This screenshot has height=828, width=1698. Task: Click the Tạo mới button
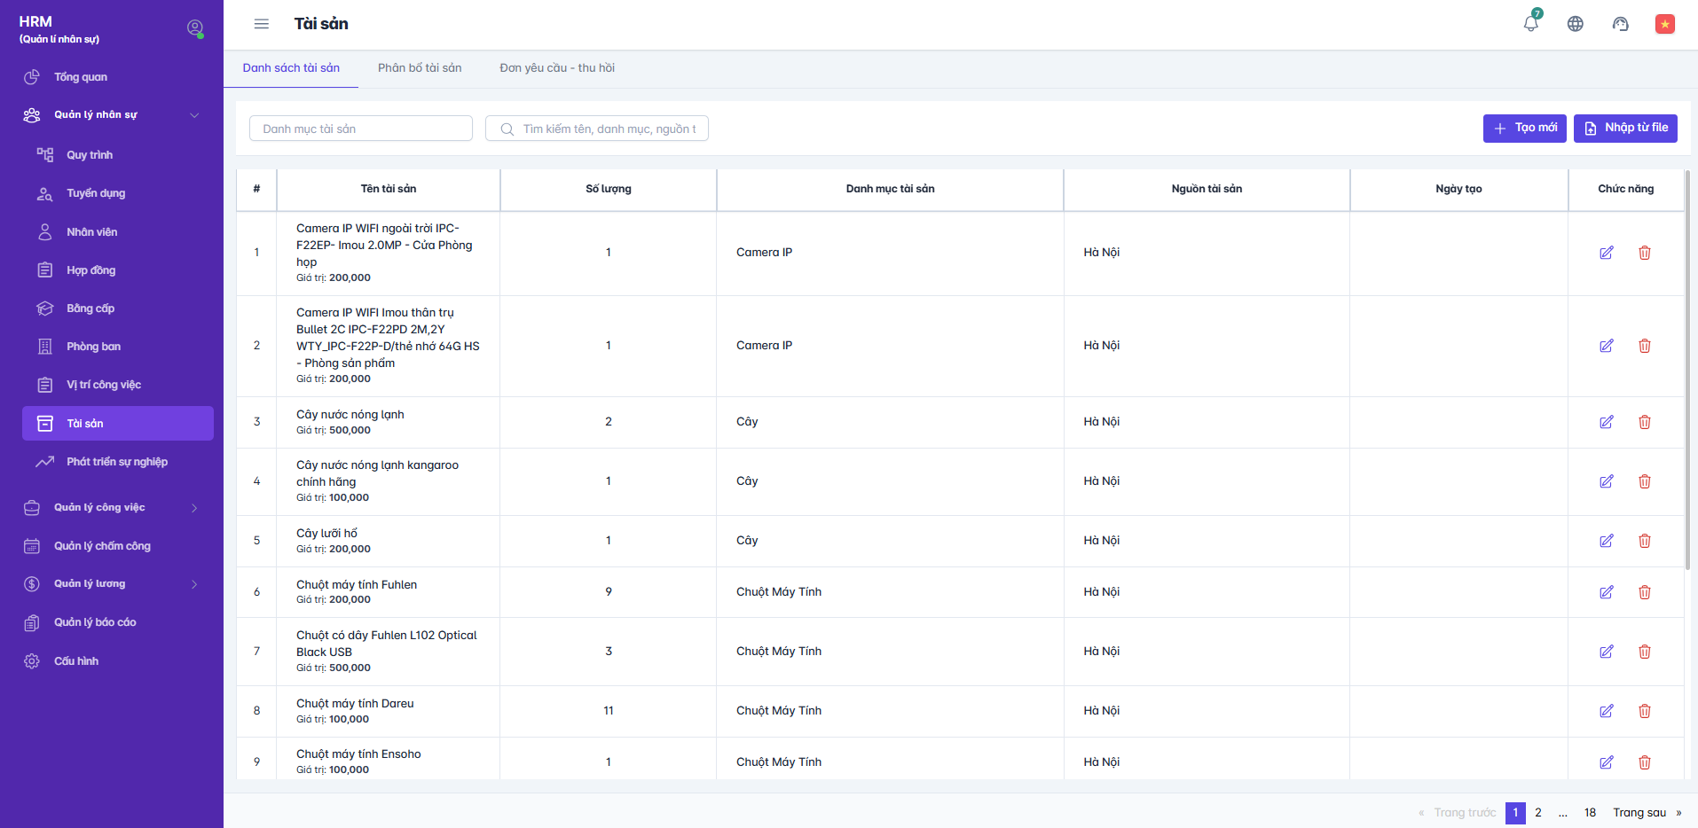[x=1525, y=128]
